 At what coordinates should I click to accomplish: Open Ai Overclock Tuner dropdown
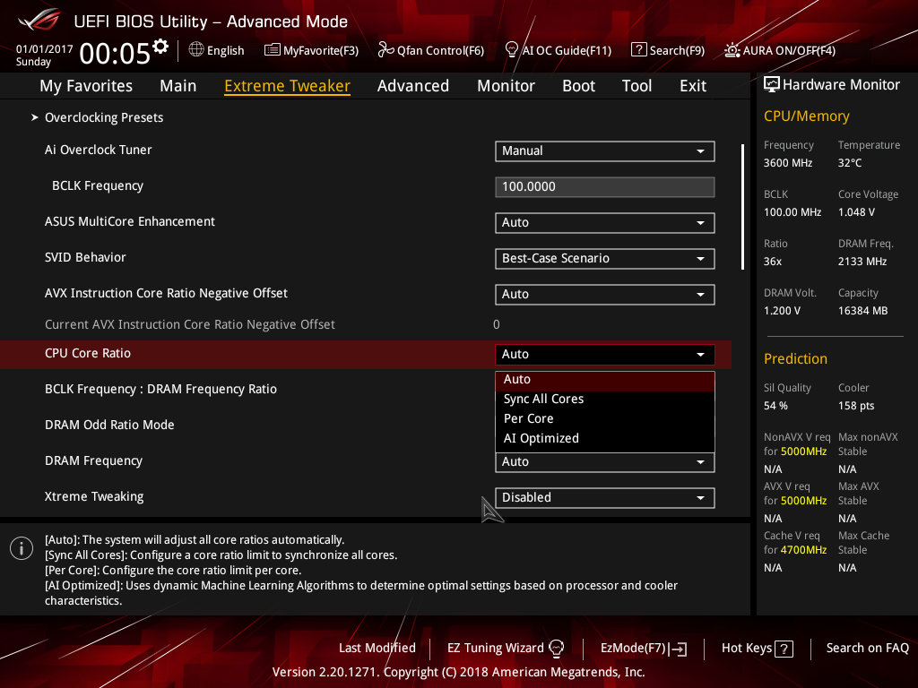tap(605, 150)
